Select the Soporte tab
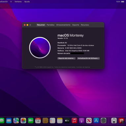The image size is (126, 126). click(76, 25)
